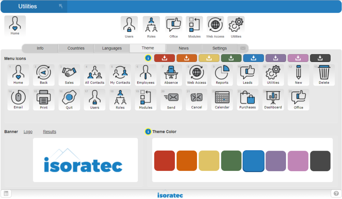Open Modules in the top toolbar
The height and width of the screenshot is (199, 342).
(195, 27)
